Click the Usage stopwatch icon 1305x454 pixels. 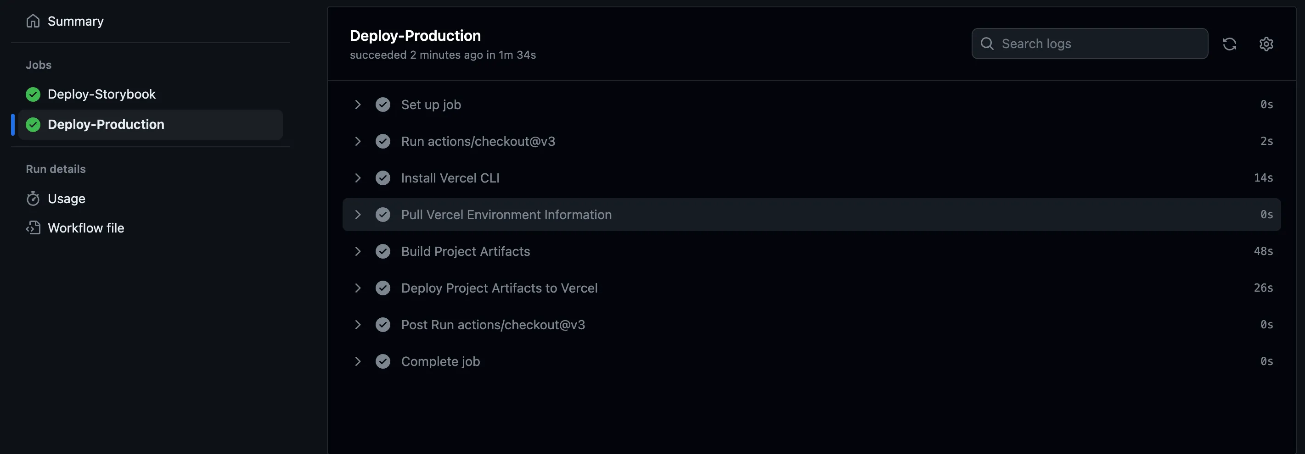(x=33, y=199)
